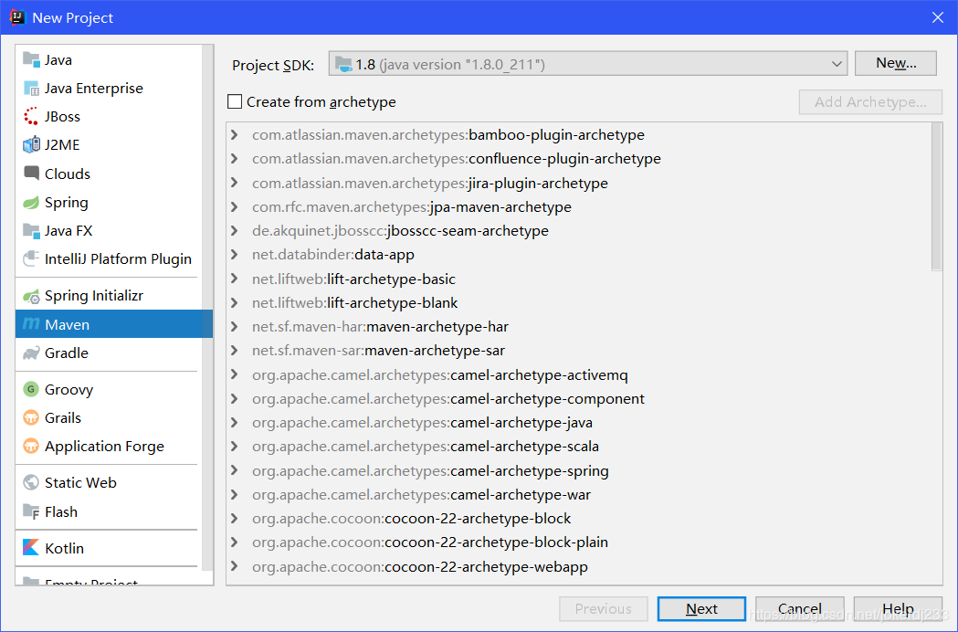Select maven-archetype-har entry

coord(380,326)
